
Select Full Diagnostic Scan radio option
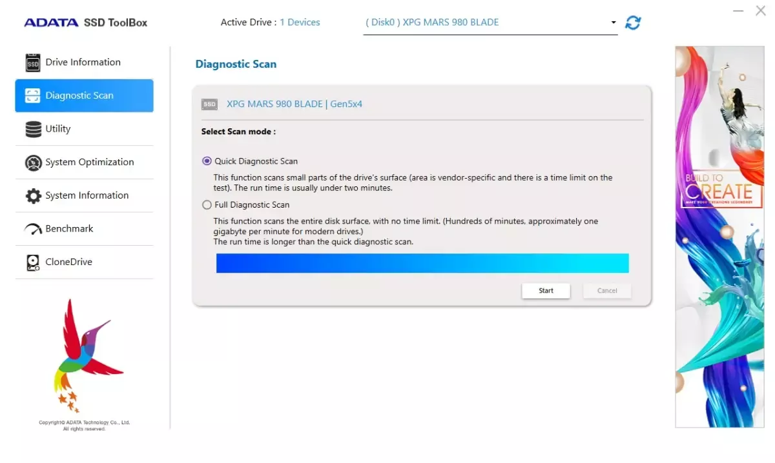207,205
